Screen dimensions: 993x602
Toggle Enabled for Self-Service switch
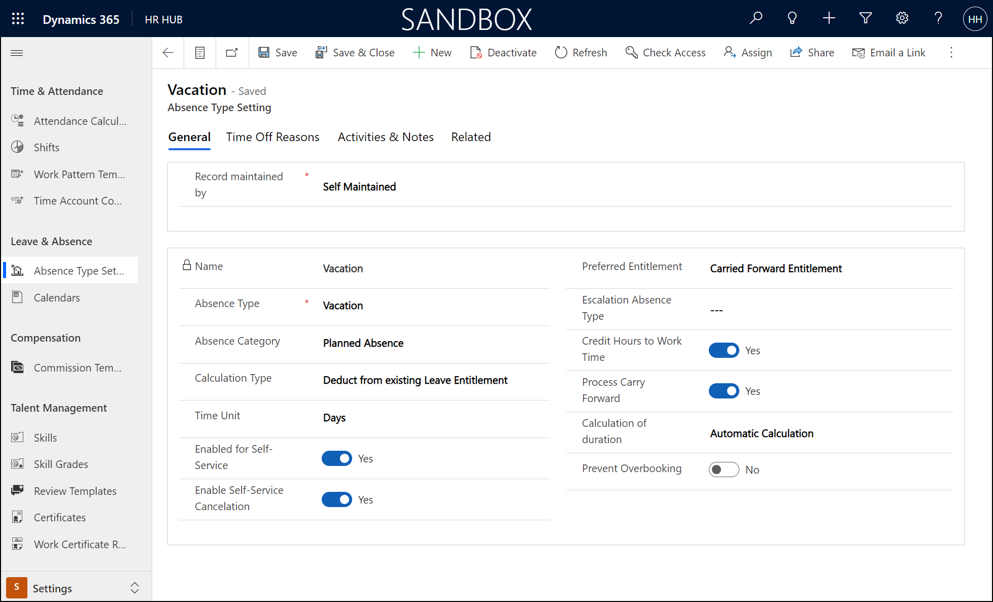[x=336, y=458]
